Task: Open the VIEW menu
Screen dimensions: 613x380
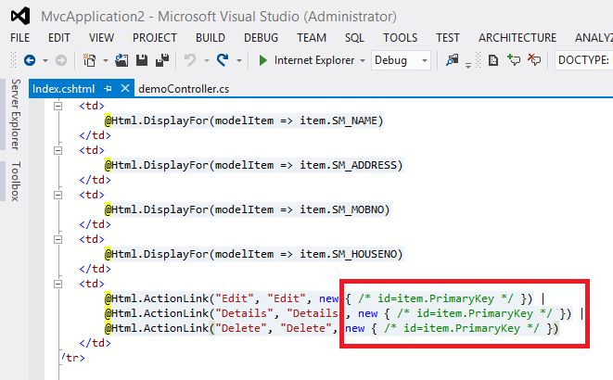Action: tap(101, 37)
